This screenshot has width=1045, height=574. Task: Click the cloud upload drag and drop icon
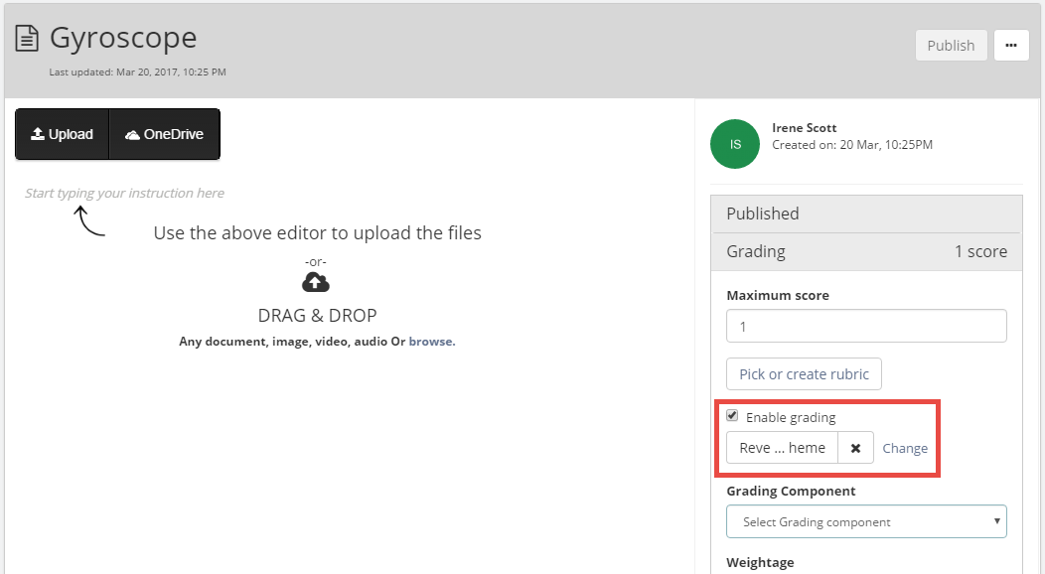click(x=316, y=282)
